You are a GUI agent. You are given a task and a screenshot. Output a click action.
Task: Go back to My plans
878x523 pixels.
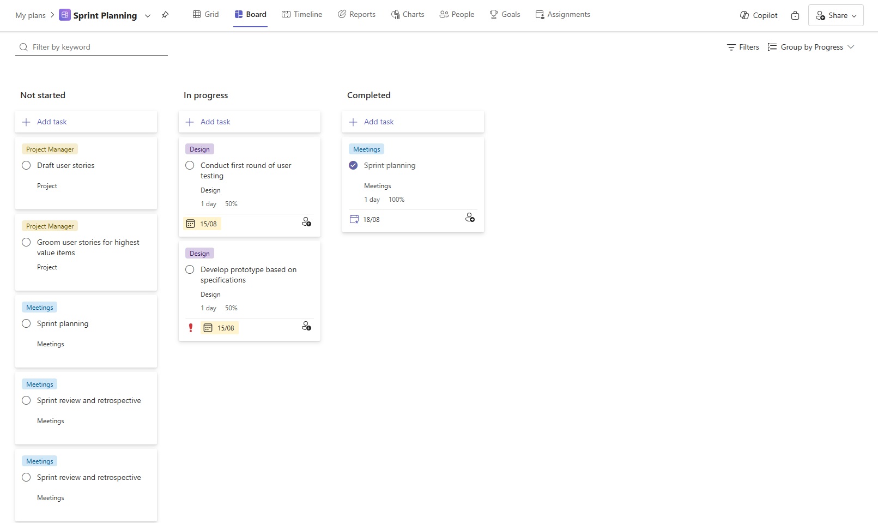pyautogui.click(x=31, y=15)
